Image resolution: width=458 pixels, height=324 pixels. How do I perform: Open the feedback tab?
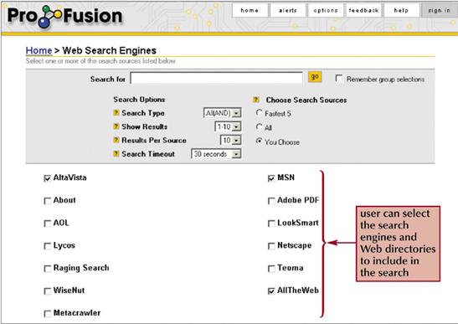pos(363,10)
